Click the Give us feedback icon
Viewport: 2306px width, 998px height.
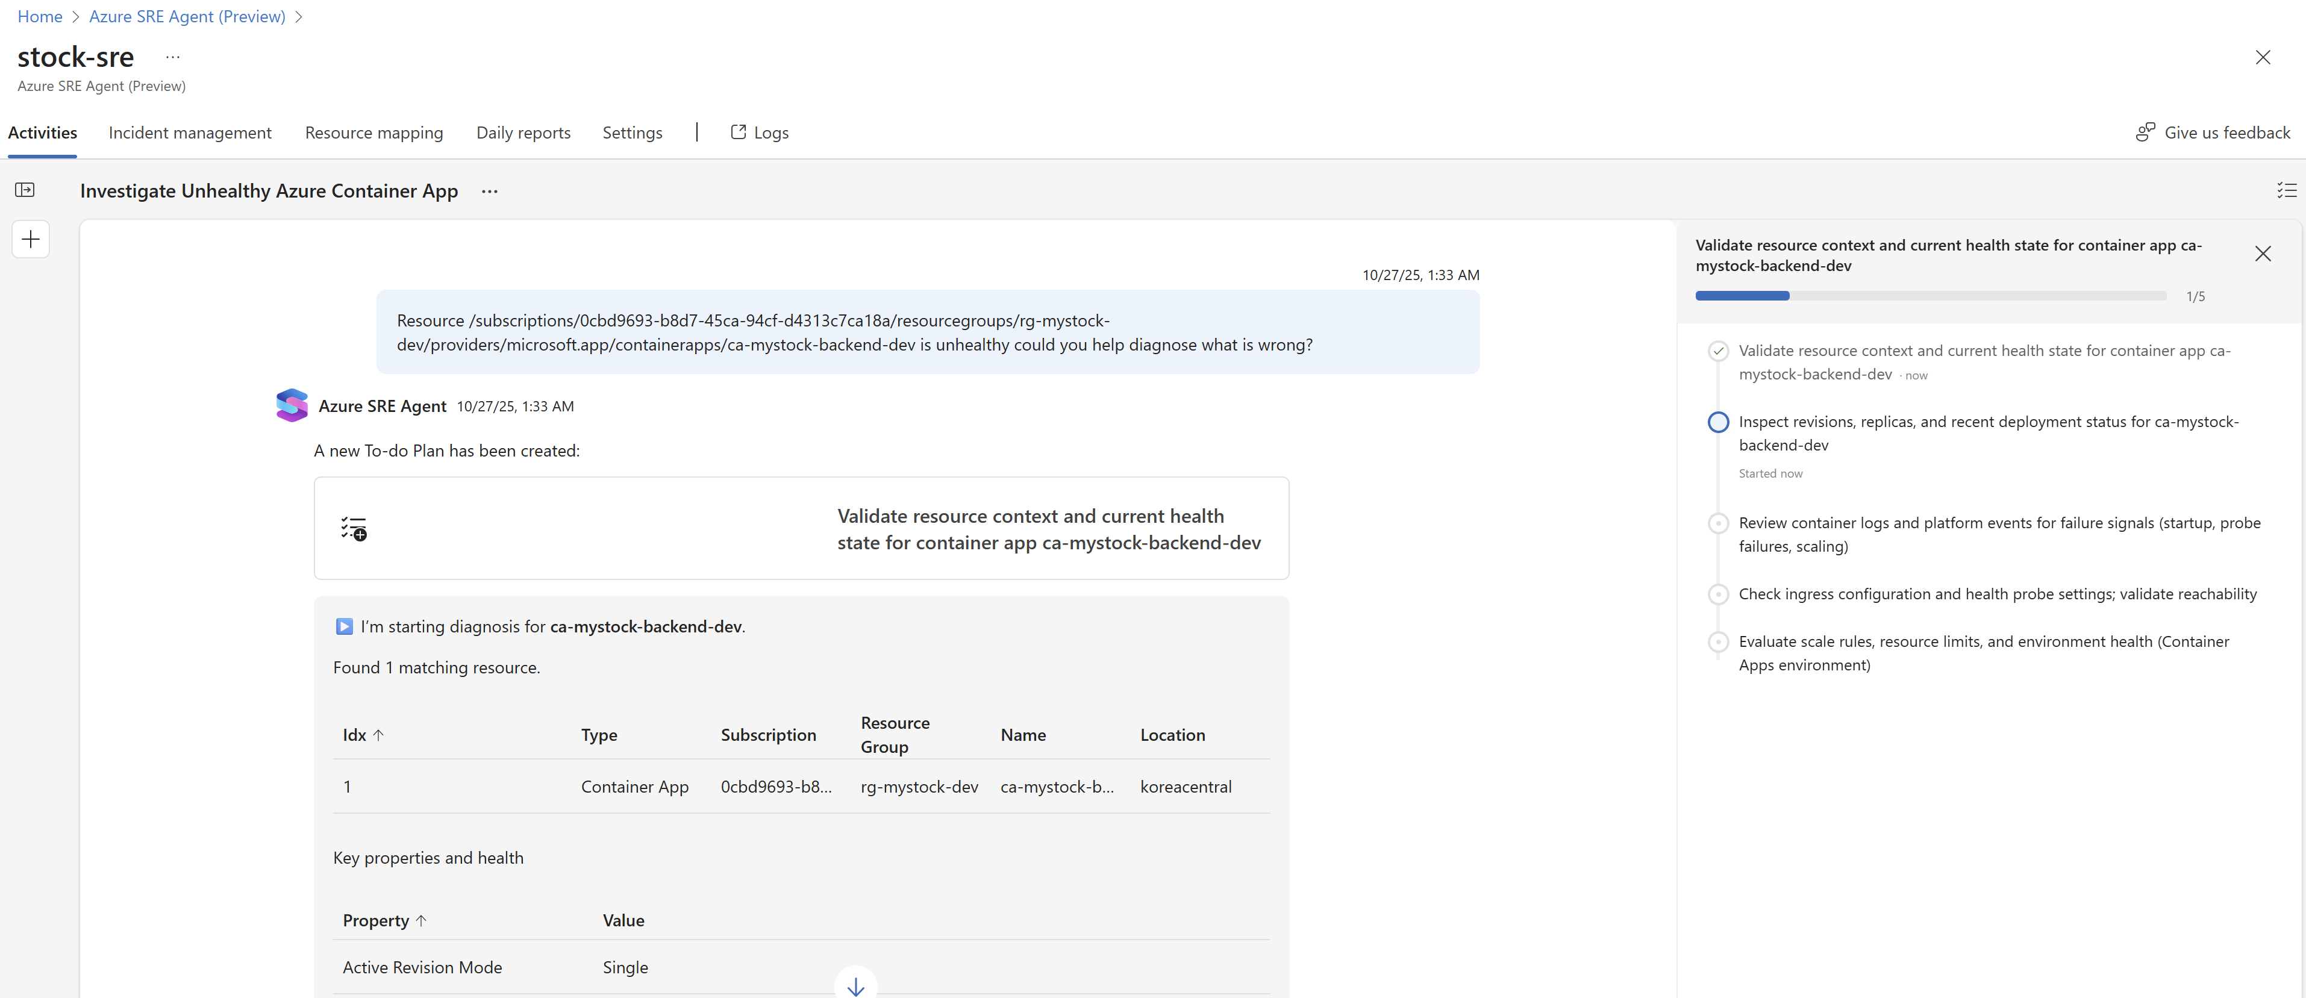pyautogui.click(x=2145, y=133)
